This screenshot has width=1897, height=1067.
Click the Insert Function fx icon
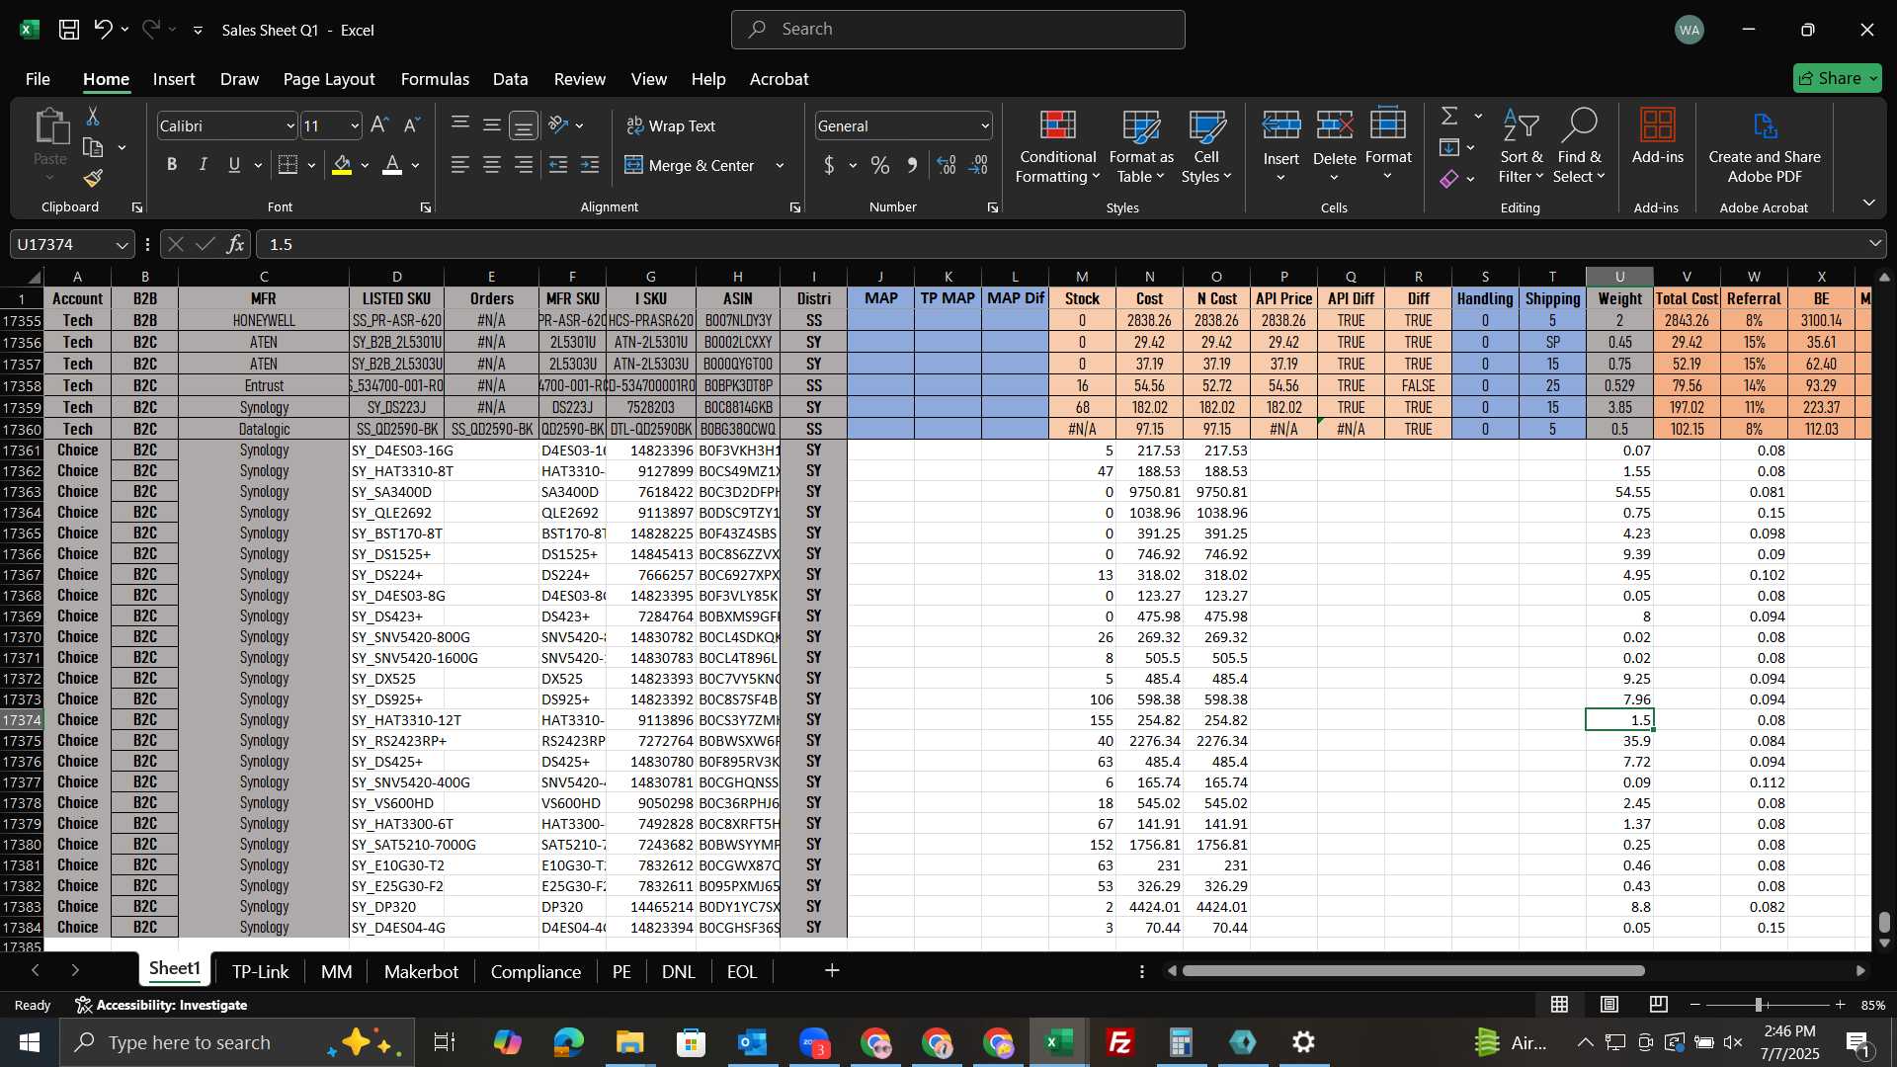[235, 244]
